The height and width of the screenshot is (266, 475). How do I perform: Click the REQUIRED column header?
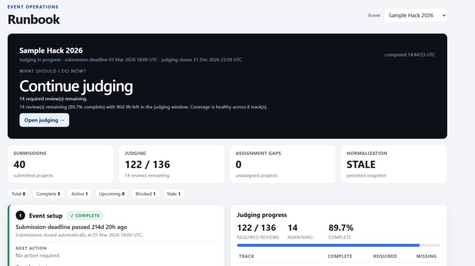pos(385,257)
